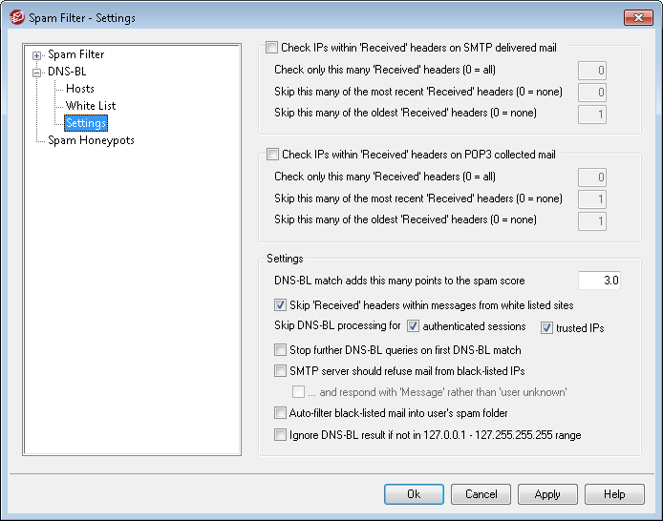The height and width of the screenshot is (521, 663).
Task: Untick Skip 'Received' headers from white listed sites
Action: (281, 306)
